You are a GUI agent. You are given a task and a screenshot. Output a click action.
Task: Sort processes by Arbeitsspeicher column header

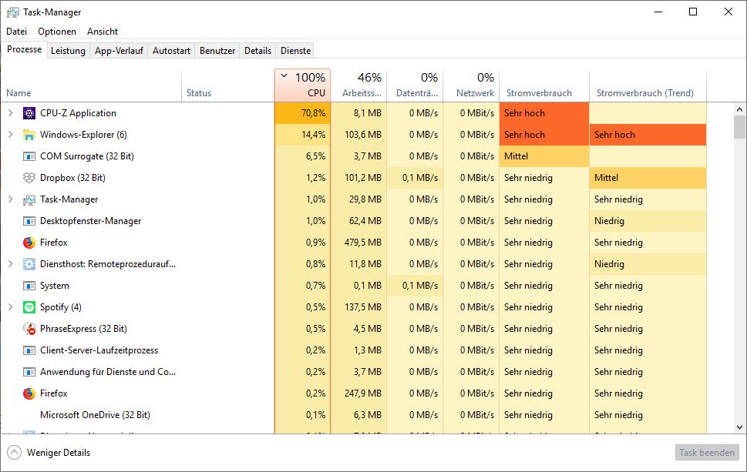click(362, 85)
